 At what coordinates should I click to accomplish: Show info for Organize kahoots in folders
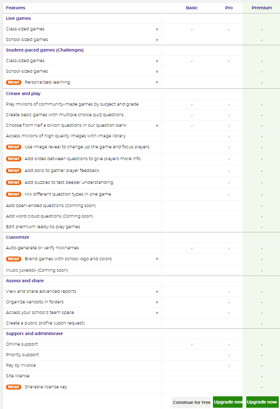(157, 303)
